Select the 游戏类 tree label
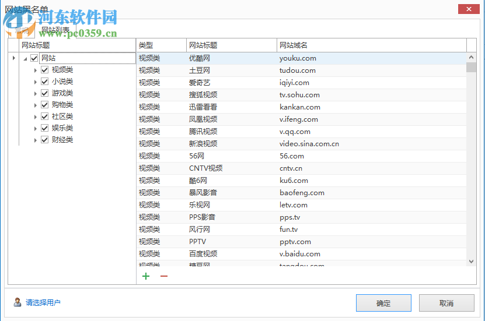The height and width of the screenshot is (321, 485). [62, 93]
